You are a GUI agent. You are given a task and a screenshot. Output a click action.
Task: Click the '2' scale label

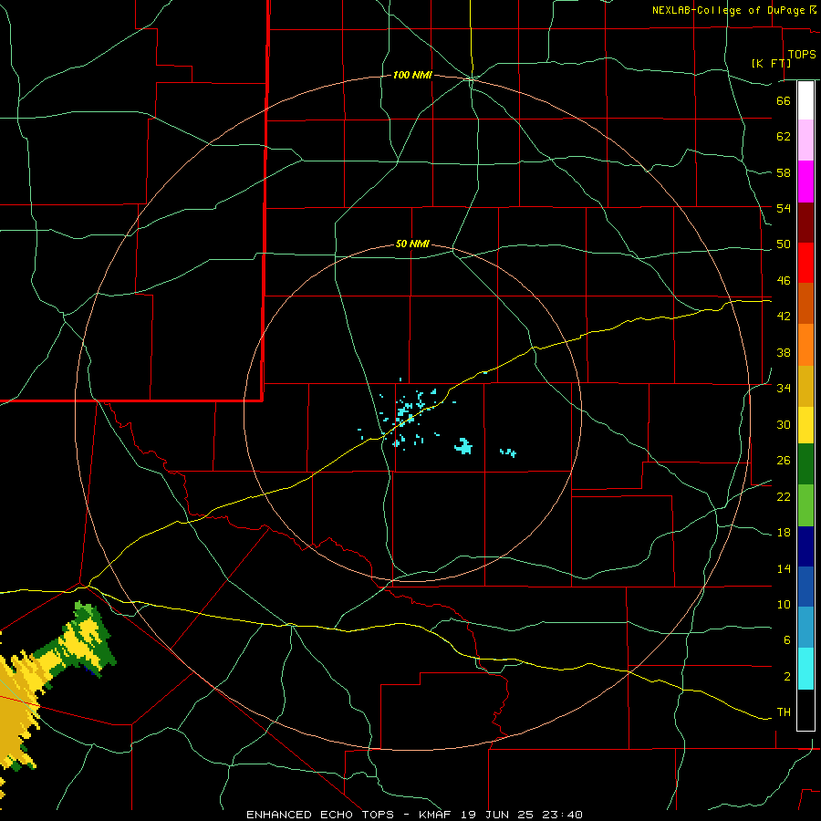point(786,676)
